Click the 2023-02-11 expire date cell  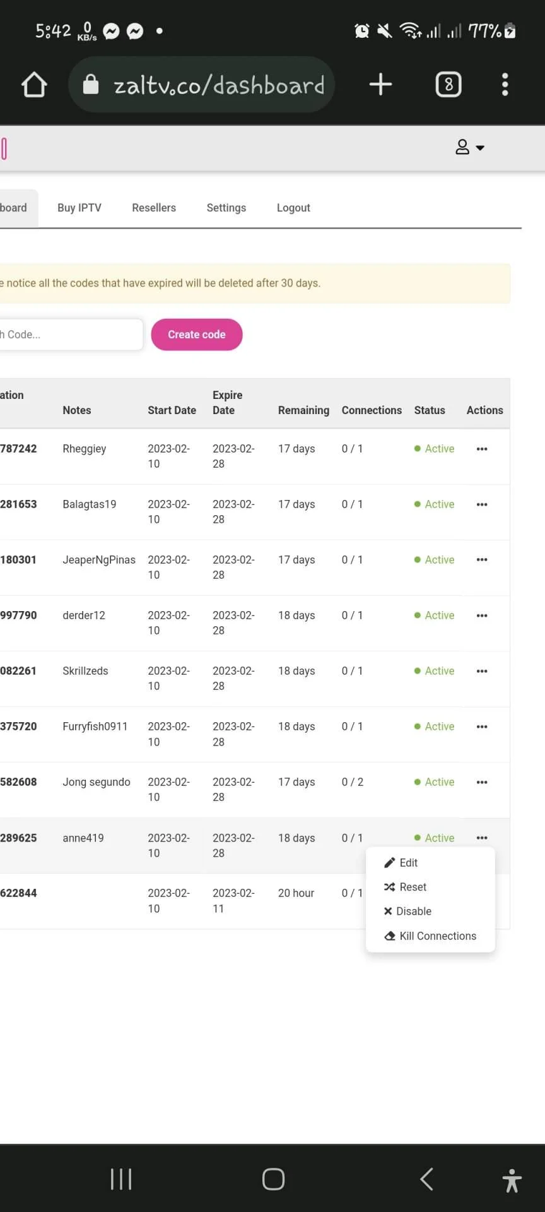233,901
